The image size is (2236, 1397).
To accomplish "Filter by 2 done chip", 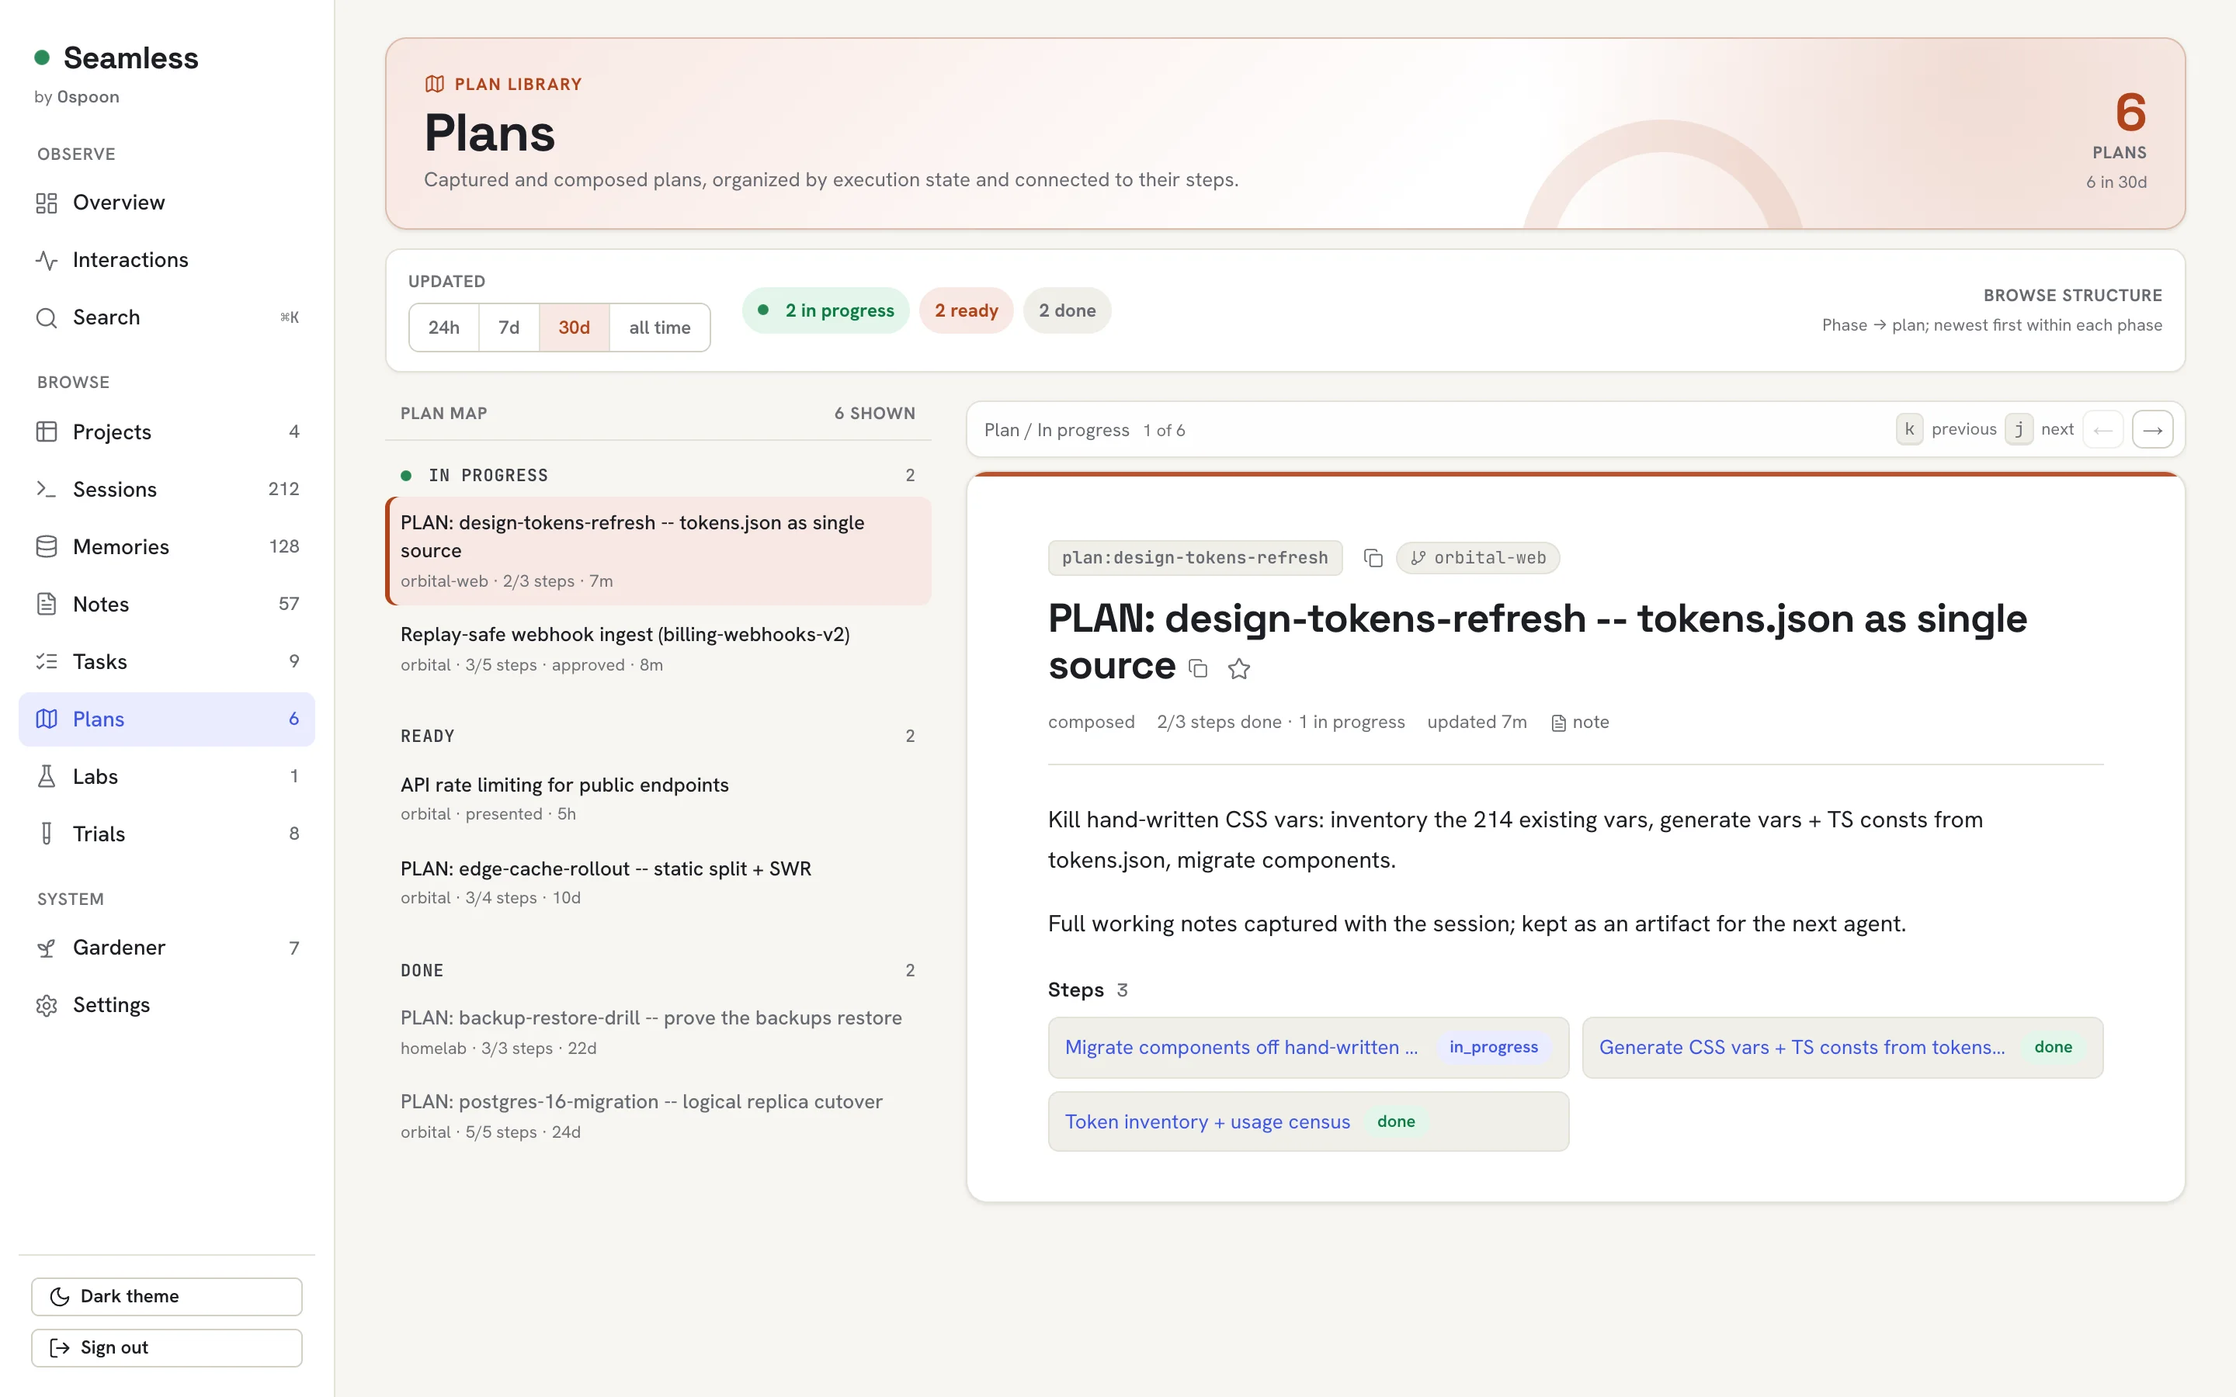I will click(x=1068, y=310).
